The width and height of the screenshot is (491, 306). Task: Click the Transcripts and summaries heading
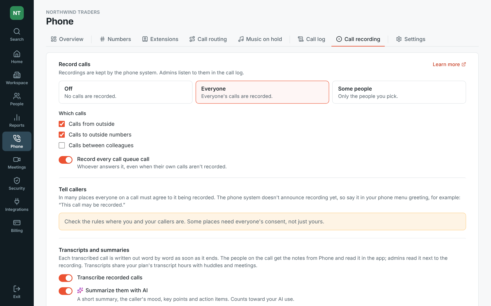pyautogui.click(x=94, y=250)
